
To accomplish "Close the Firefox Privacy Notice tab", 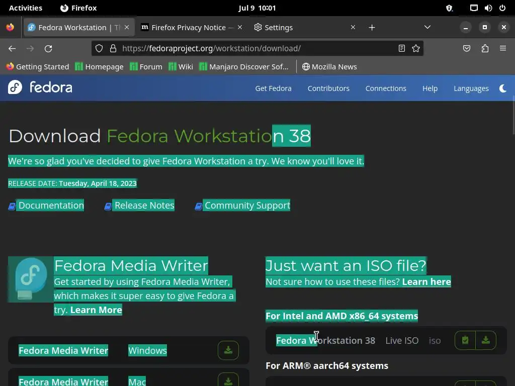I will click(x=240, y=27).
